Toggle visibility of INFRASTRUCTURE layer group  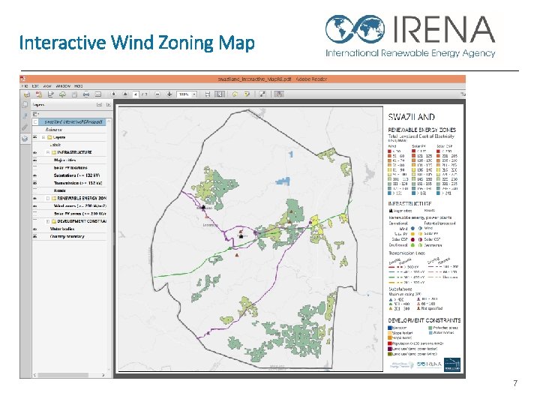(35, 152)
